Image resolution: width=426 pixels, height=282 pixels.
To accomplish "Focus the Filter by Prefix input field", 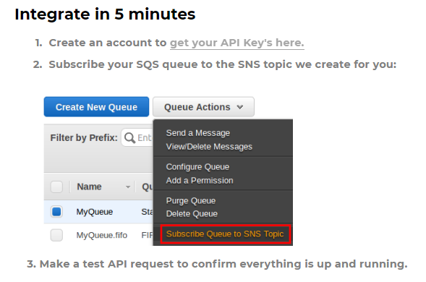I will (137, 137).
